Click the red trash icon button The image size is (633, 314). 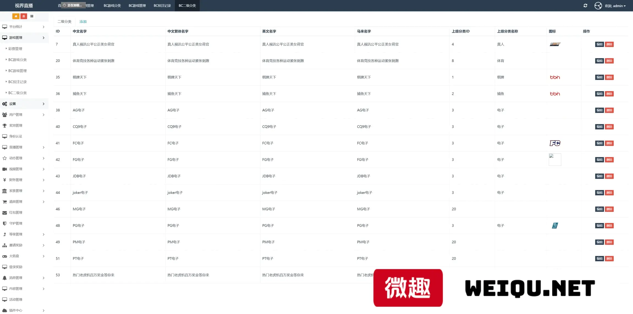[x=24, y=16]
